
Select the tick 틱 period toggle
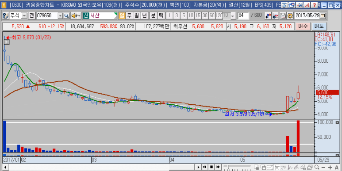click(161, 15)
